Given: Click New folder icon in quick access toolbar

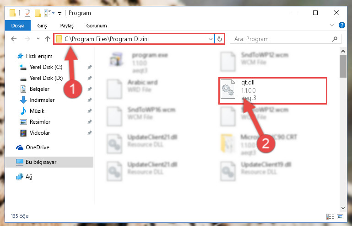Looking at the screenshot, I should click(x=38, y=13).
